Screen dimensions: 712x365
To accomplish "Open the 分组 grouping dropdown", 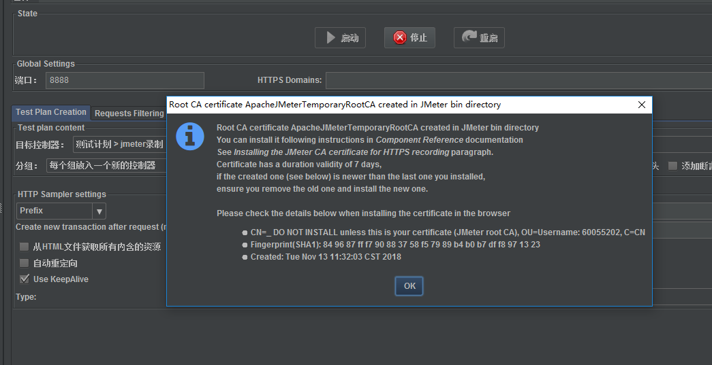I will pyautogui.click(x=106, y=166).
